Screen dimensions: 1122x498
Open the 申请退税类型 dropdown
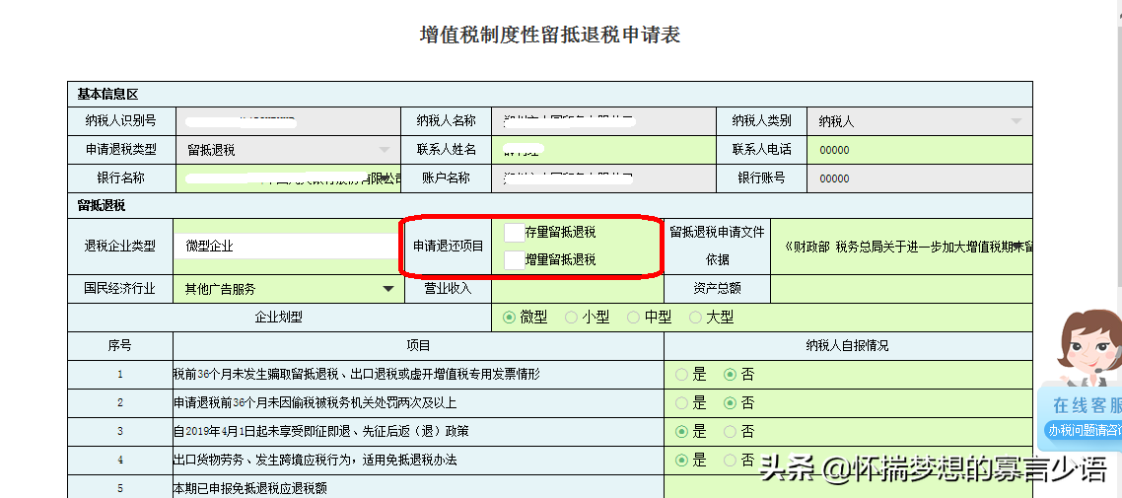tap(385, 150)
